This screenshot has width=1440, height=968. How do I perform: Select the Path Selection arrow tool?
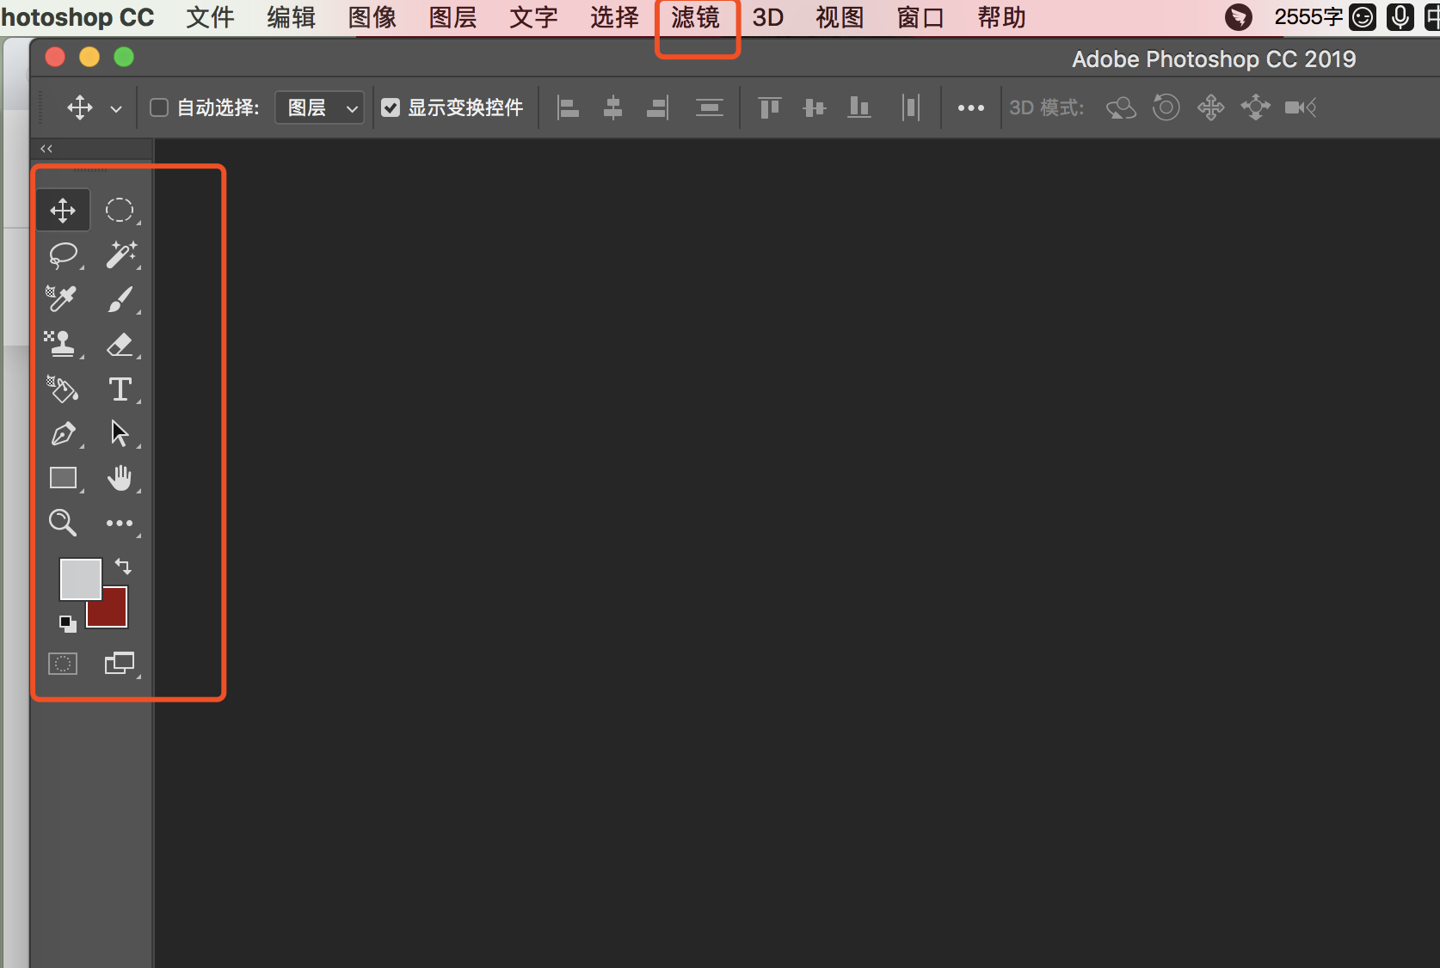pyautogui.click(x=120, y=433)
